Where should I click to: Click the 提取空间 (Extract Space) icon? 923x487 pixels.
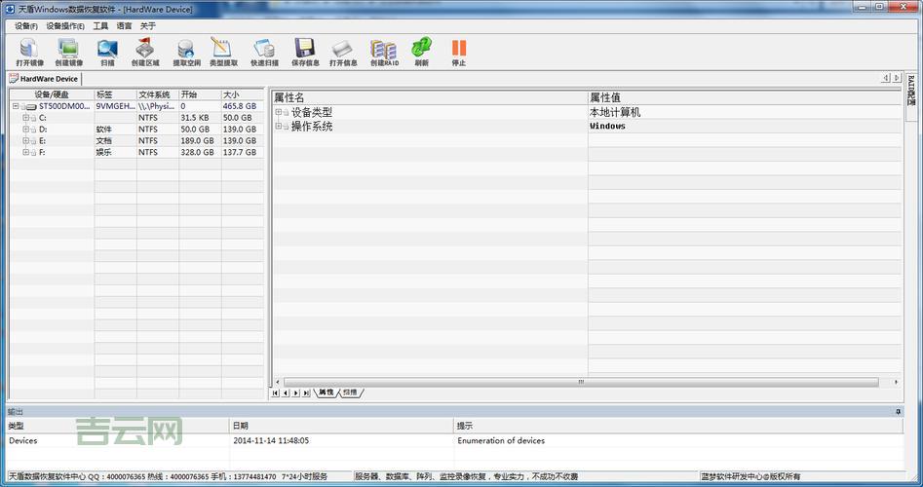click(186, 49)
